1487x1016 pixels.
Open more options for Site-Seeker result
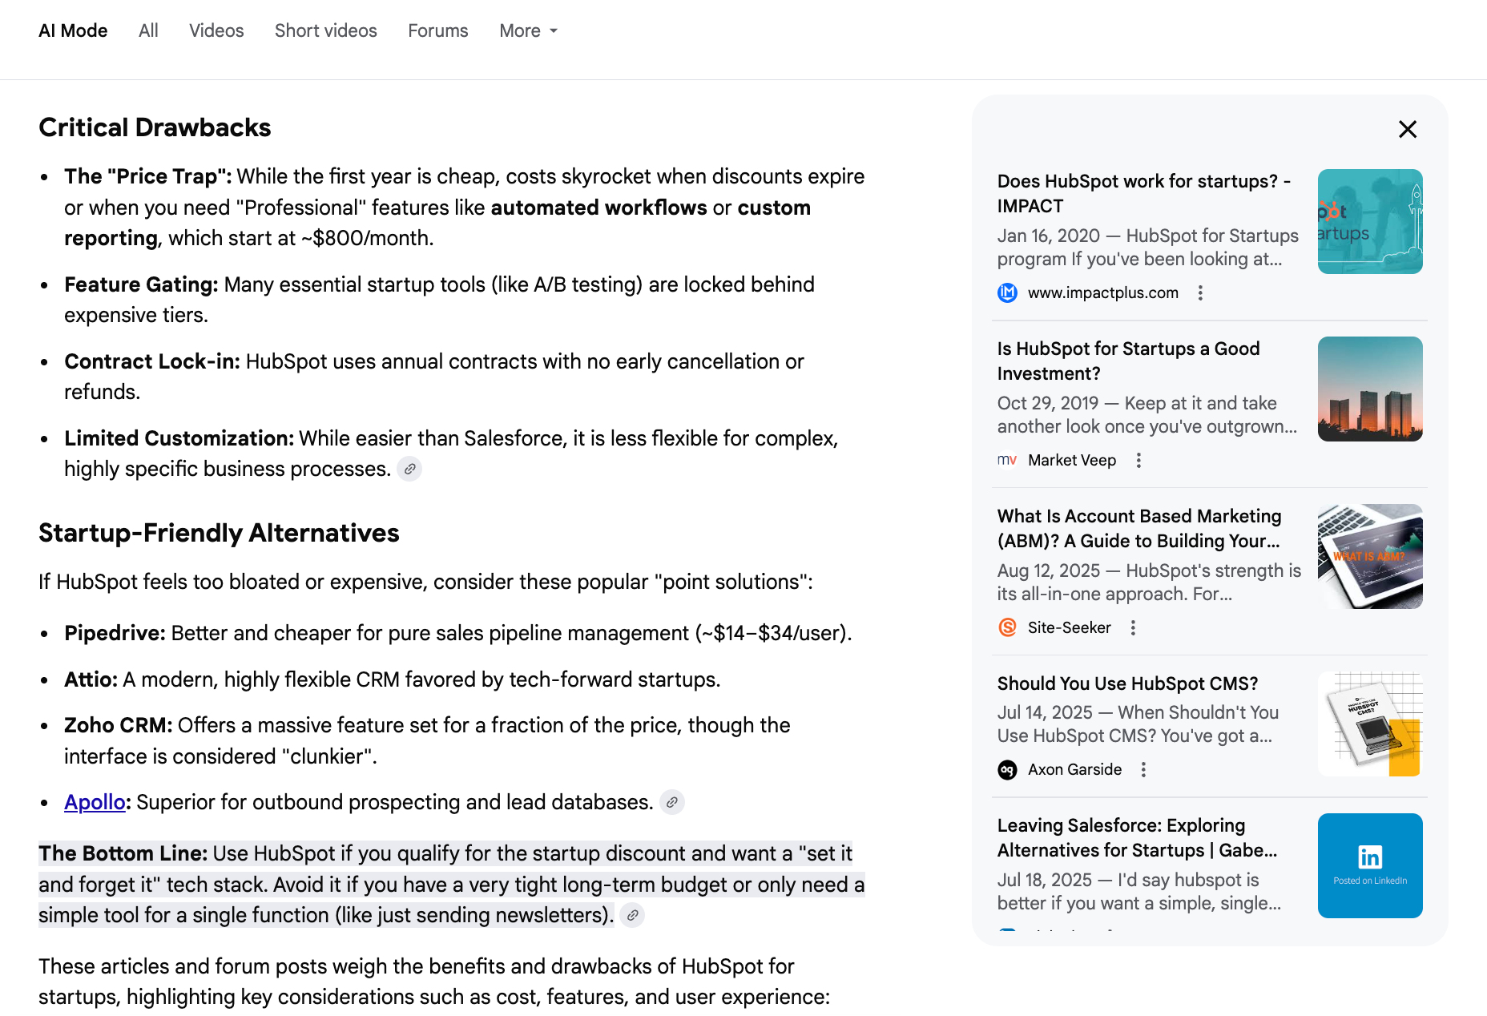coord(1132,627)
